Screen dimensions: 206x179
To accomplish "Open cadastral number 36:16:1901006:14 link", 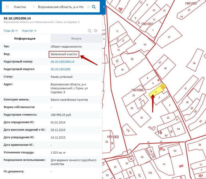I will [x=62, y=62].
